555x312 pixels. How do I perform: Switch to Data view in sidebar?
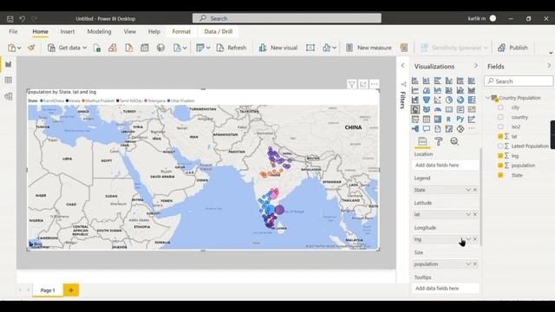[8, 81]
